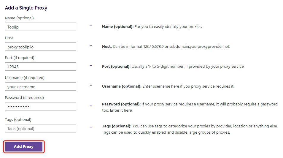Click the arrow icon beside the Port field
This screenshot has height=158, width=283.
tap(91, 66)
